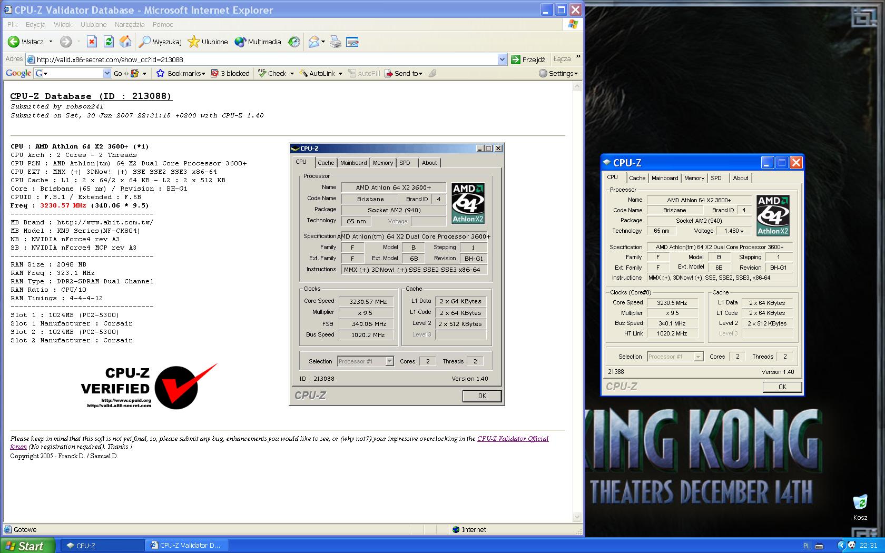Image resolution: width=885 pixels, height=553 pixels.
Task: Click the CPU-Z screenshot image in webpage
Action: tap(397, 274)
